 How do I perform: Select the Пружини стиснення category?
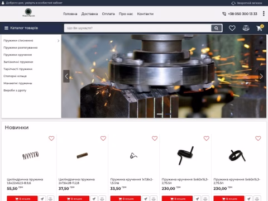pos(18,41)
